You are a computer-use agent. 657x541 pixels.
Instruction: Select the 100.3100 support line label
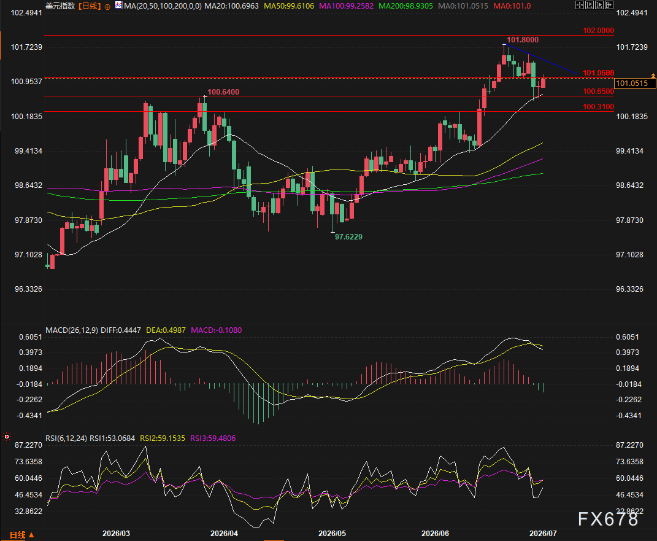(x=598, y=107)
